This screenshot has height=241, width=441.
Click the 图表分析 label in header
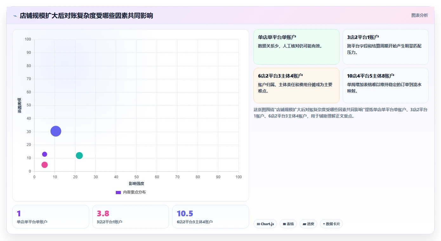(x=419, y=15)
